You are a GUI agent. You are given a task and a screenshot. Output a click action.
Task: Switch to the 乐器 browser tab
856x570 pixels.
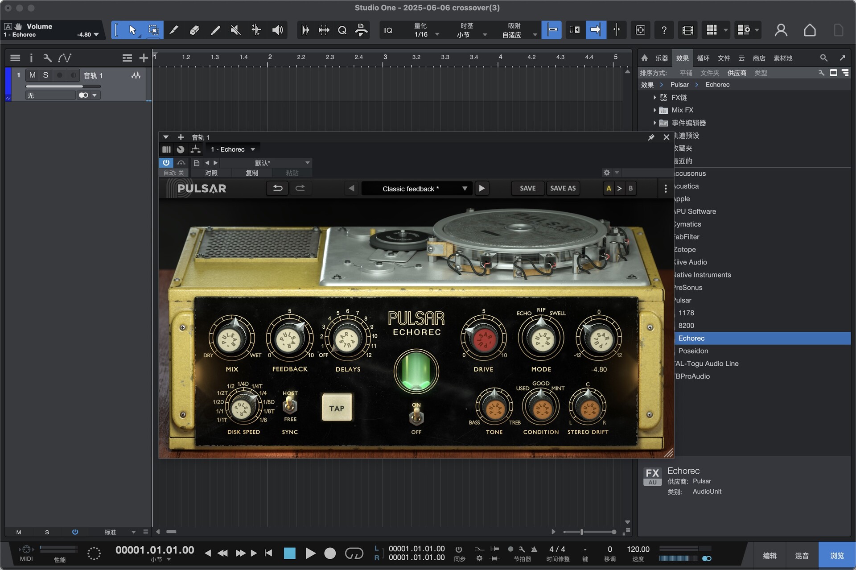(661, 58)
